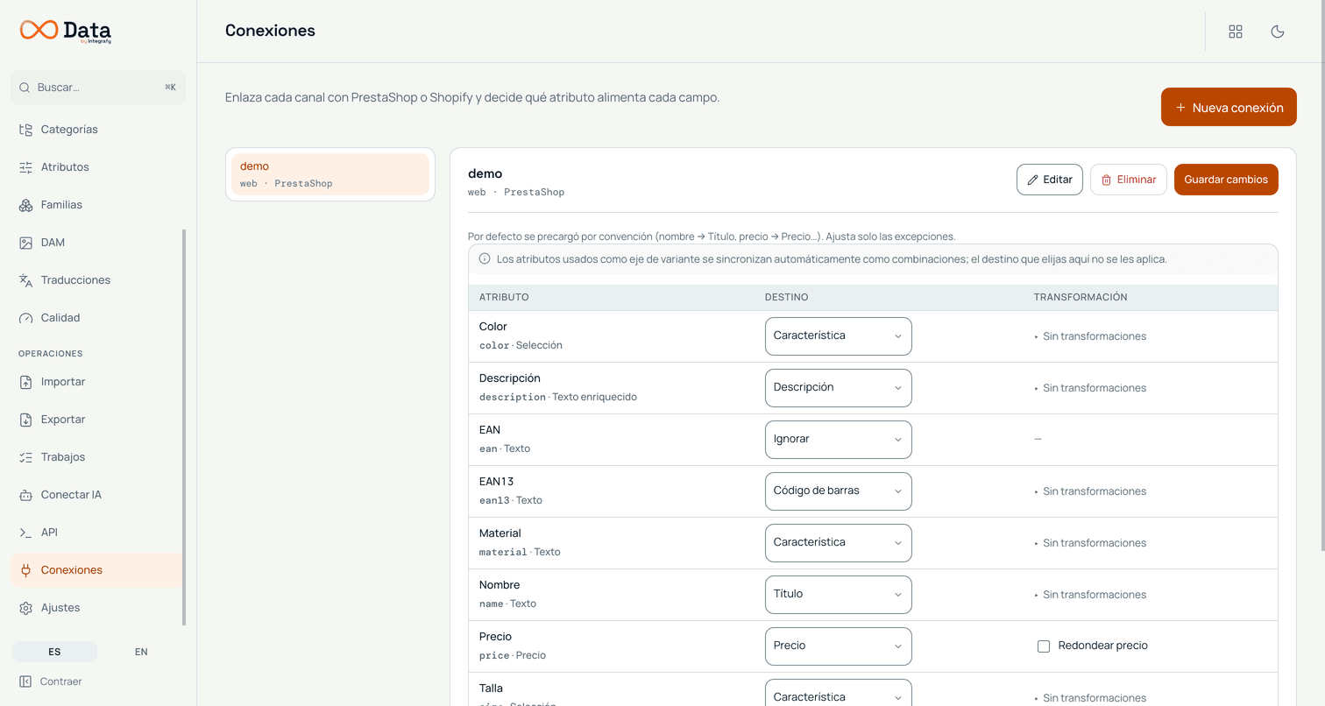Go to the Exportar section label
The image size is (1325, 706).
(63, 420)
